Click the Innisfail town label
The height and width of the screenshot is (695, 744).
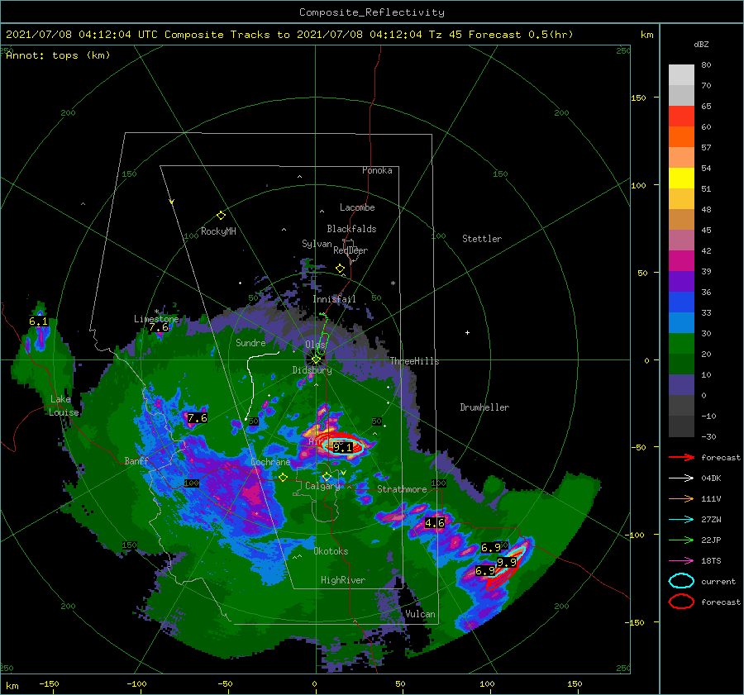point(334,299)
